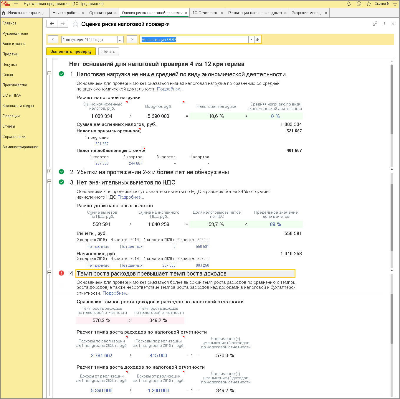This screenshot has width=400, height=399.
Task: Open the organization dropdown list arrow
Action: (x=251, y=39)
